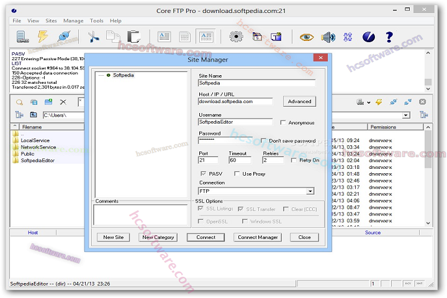Click the Copy documents icon
The width and height of the screenshot is (447, 298).
113,37
